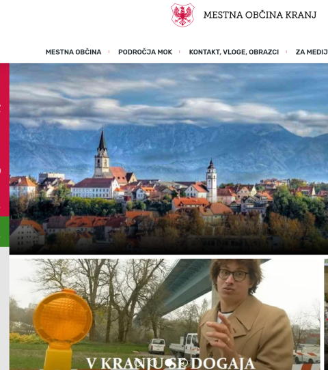Expand the KONTAKT, VLOGE, OBRAZCI menu
The height and width of the screenshot is (370, 328).
[x=234, y=52]
